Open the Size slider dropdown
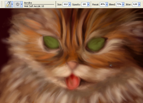Screen dimensions: 143x103 (x=70, y=4)
